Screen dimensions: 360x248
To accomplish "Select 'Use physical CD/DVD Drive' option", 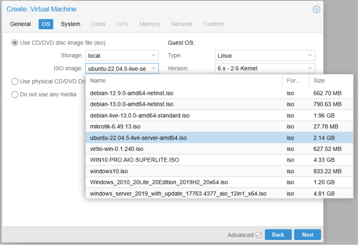I will click(x=15, y=81).
